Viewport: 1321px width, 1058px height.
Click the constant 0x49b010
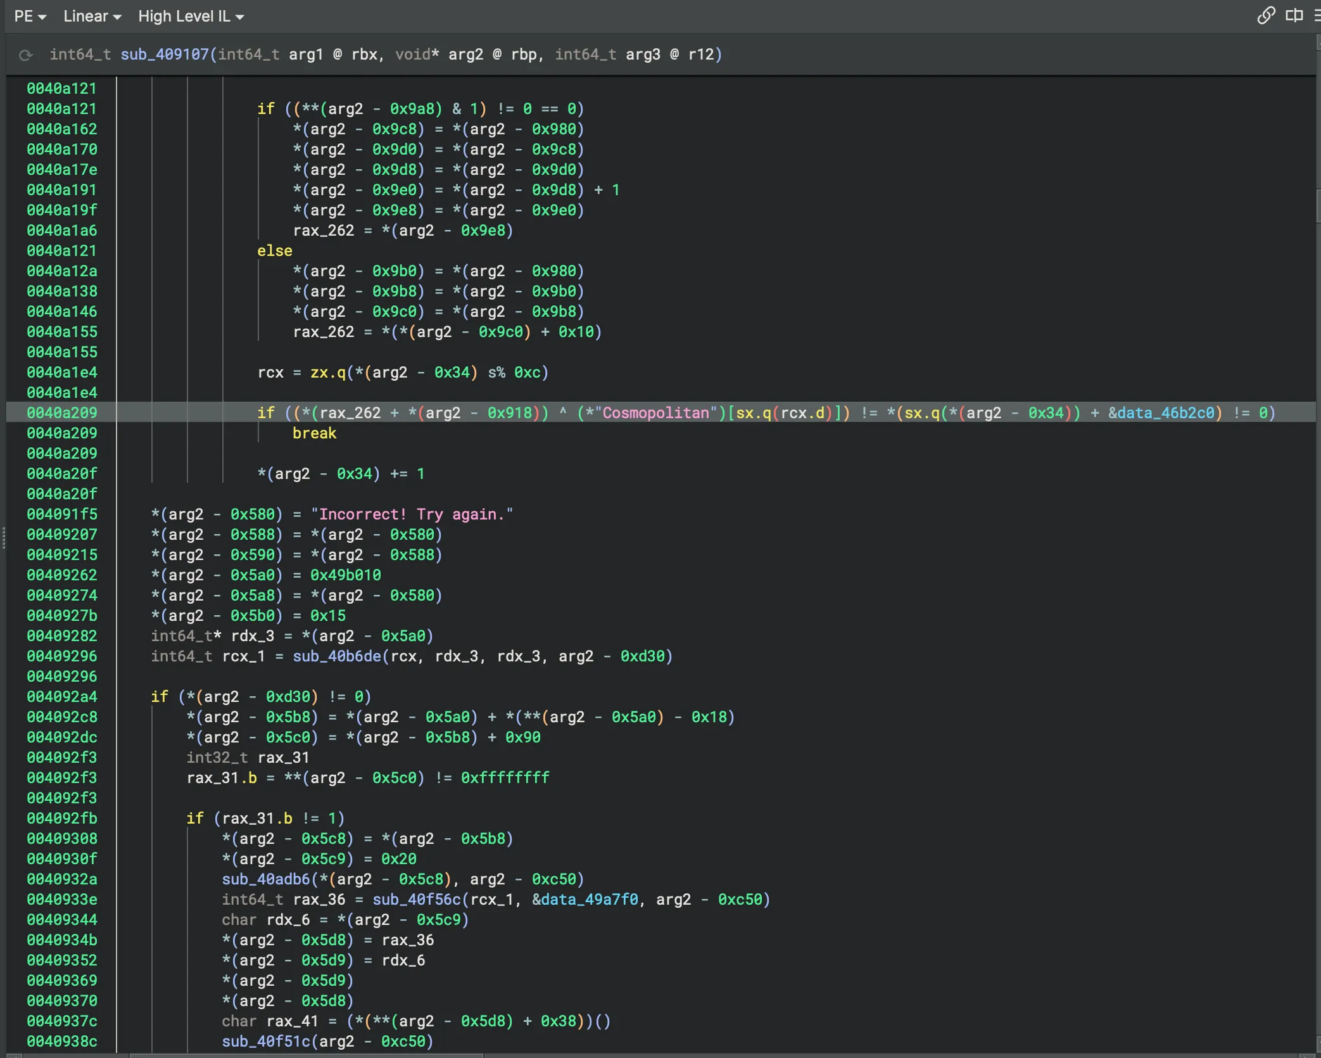click(346, 575)
